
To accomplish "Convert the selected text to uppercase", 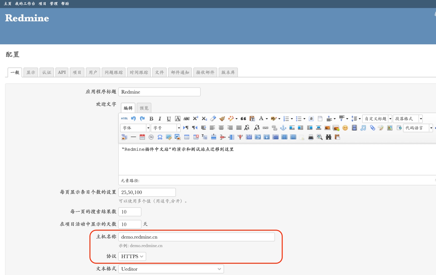I will tap(247, 128).
